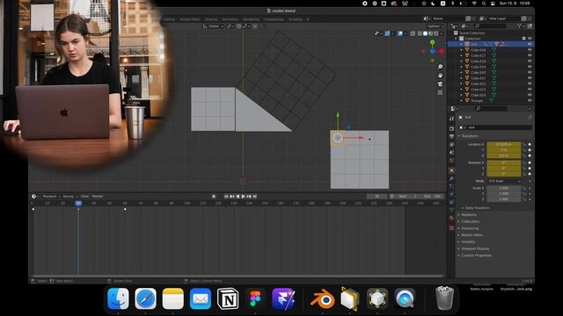Viewport: 563px width, 316px height.
Task: Jump to the timeline end frame
Action: (x=254, y=197)
